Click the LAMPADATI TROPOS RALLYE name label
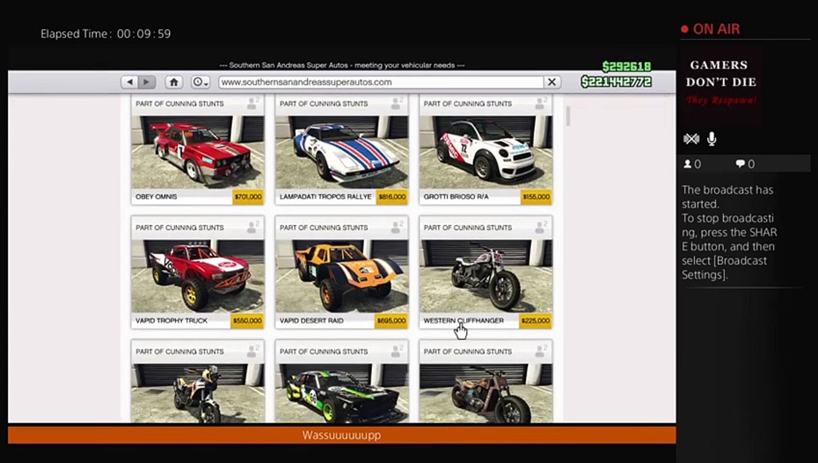 pos(325,197)
